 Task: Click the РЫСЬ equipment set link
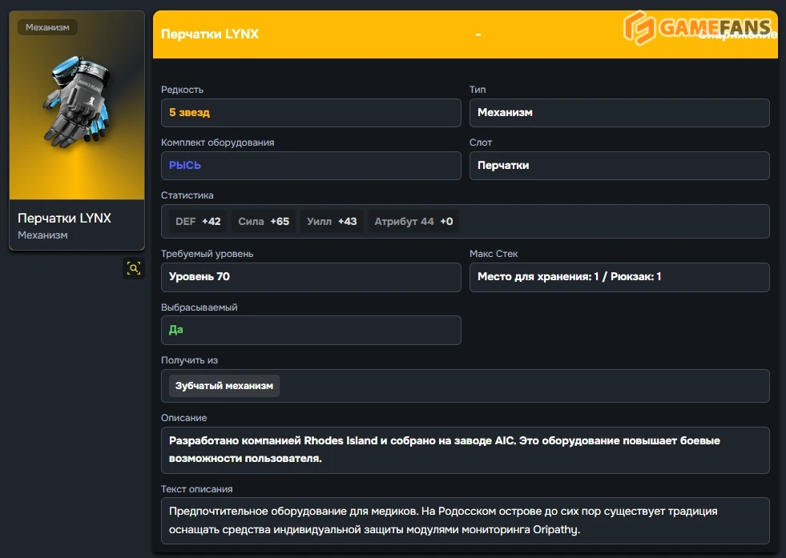185,166
